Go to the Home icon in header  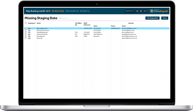[x=137, y=11]
